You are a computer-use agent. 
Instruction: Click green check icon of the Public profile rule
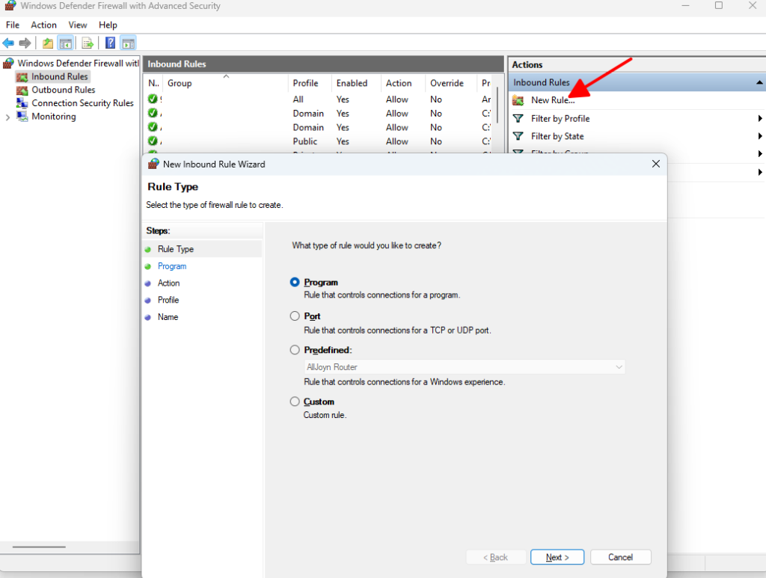click(153, 141)
